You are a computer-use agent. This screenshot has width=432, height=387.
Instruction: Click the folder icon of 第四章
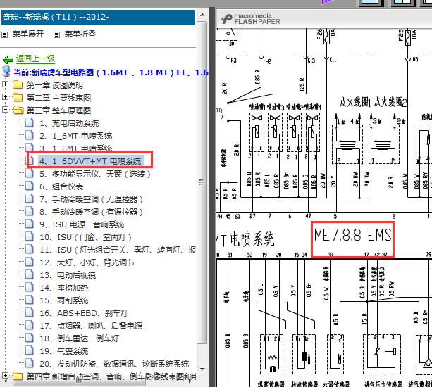click(18, 376)
